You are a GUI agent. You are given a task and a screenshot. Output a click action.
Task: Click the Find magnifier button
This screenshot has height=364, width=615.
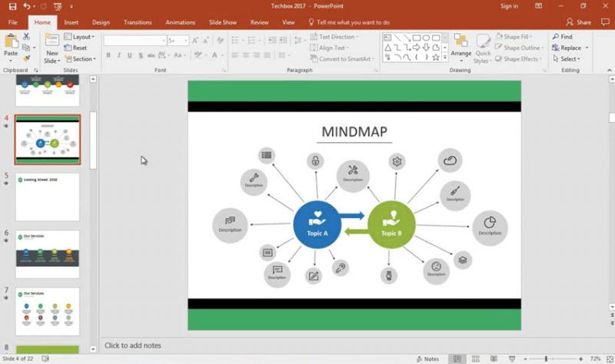coord(563,36)
